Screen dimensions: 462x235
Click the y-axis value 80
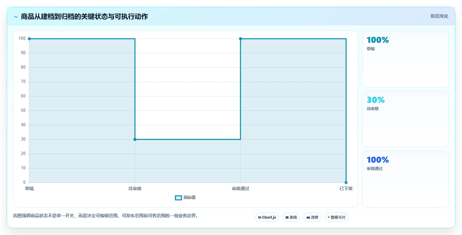(x=23, y=67)
